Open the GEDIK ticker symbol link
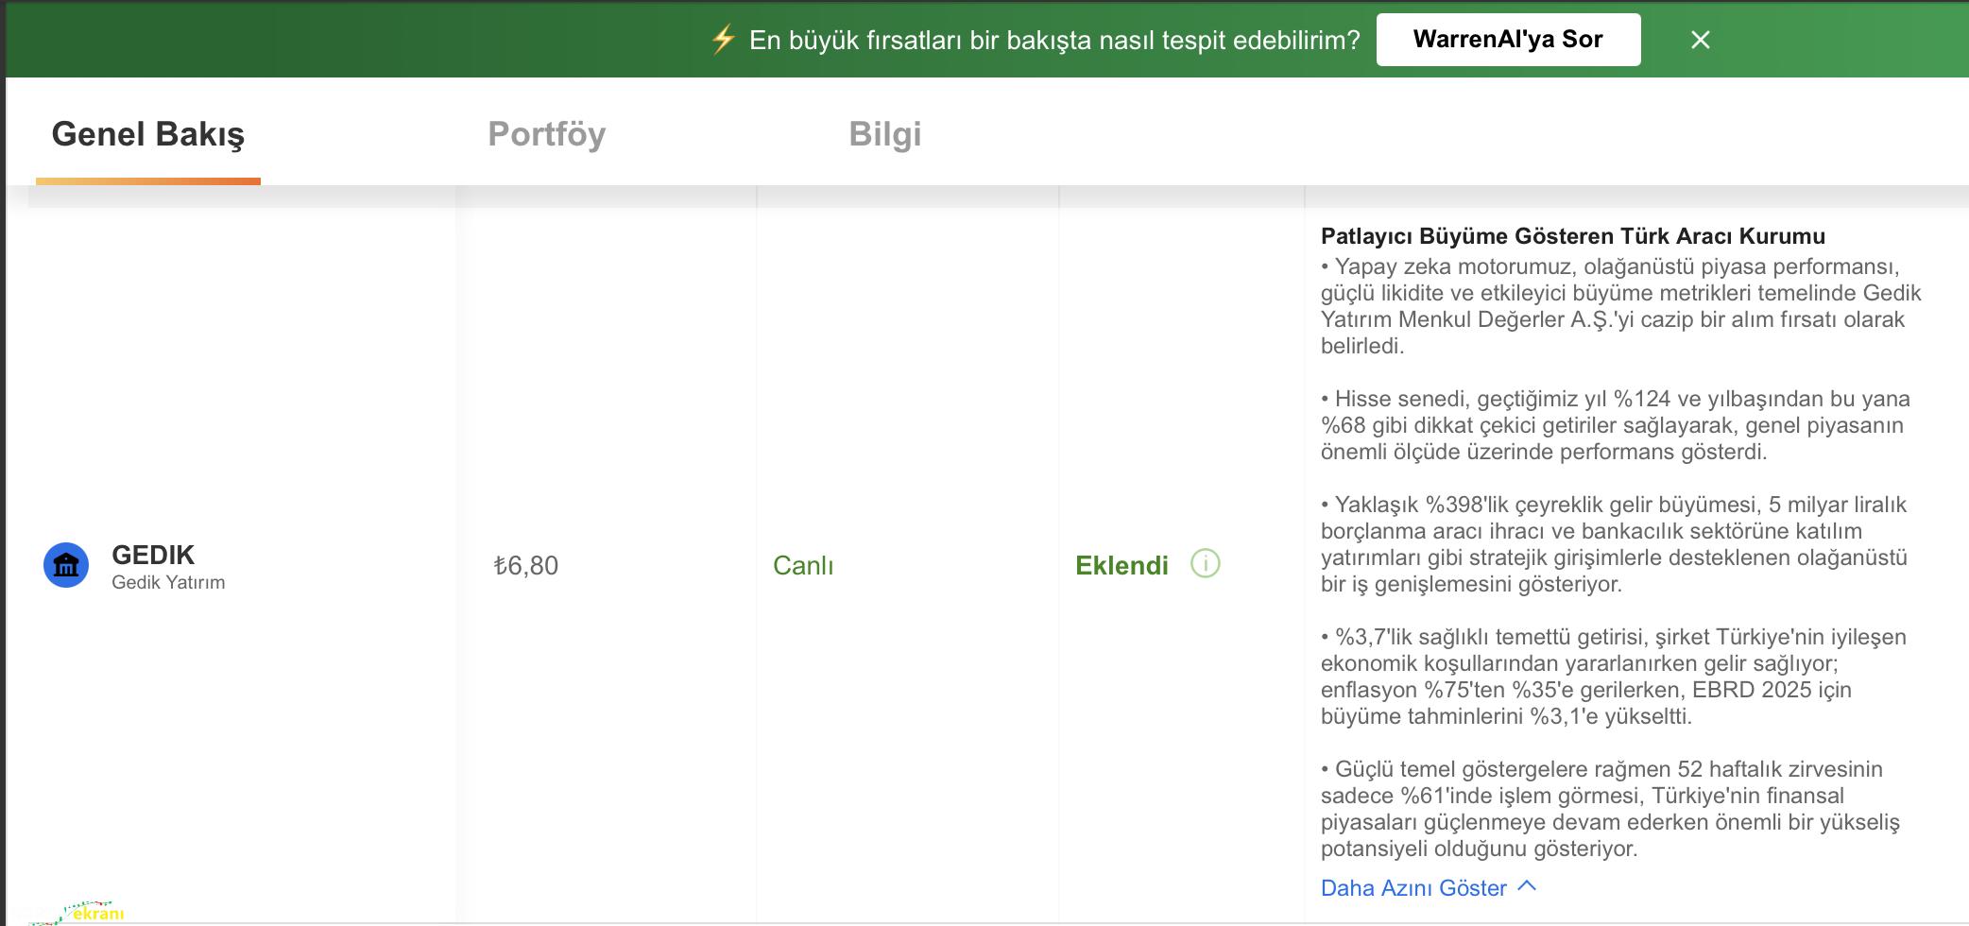1969x926 pixels. click(x=153, y=555)
